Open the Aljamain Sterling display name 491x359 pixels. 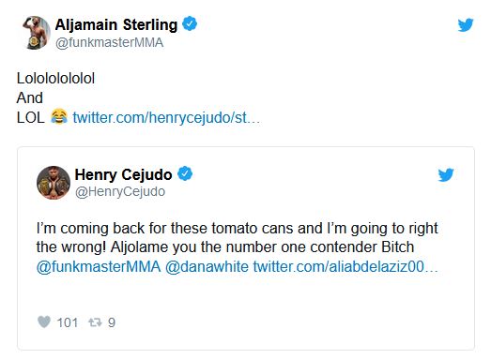tap(116, 24)
